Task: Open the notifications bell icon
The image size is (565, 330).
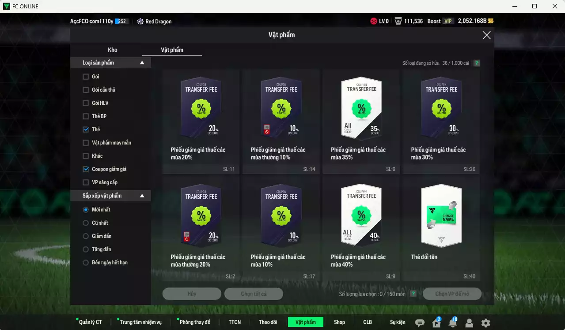Action: [x=452, y=323]
